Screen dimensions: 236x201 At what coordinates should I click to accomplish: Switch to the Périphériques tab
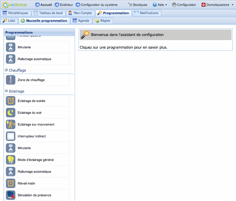pos(15,13)
